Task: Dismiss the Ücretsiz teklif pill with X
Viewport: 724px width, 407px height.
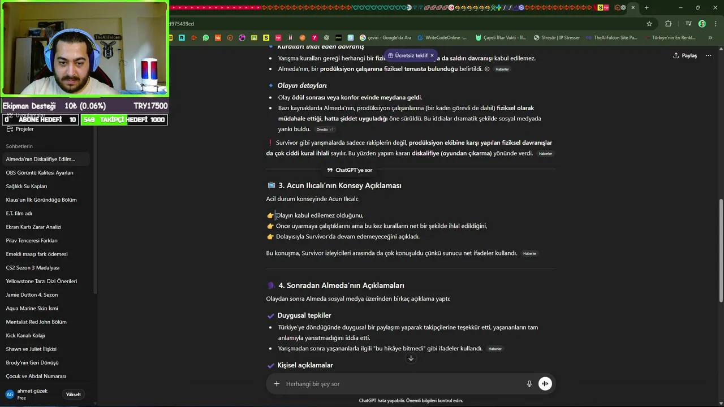Action: coord(432,55)
